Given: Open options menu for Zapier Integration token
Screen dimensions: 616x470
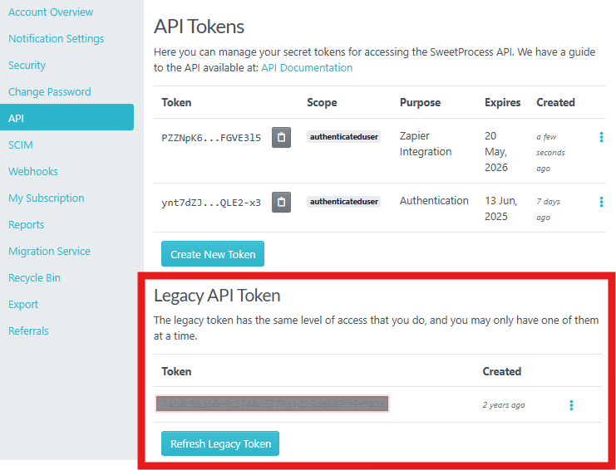Looking at the screenshot, I should click(x=601, y=138).
